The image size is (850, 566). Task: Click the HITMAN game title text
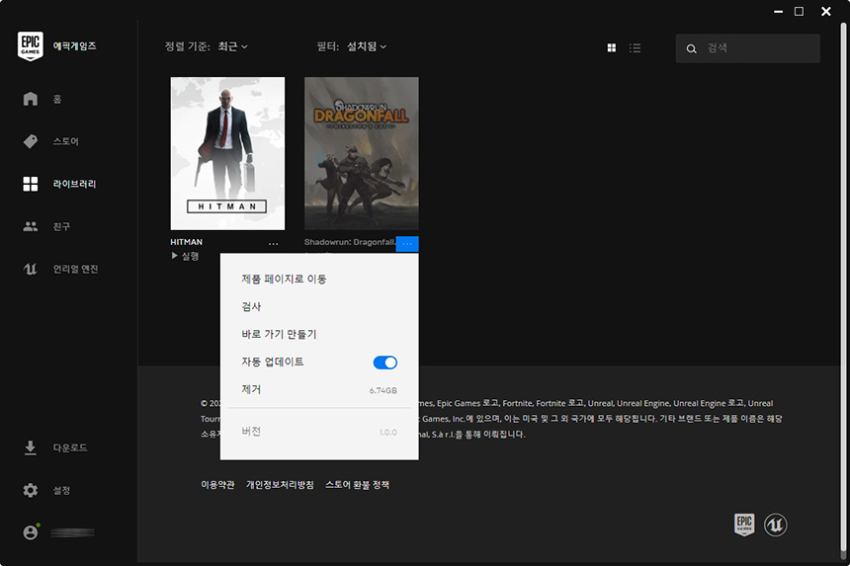tap(187, 242)
